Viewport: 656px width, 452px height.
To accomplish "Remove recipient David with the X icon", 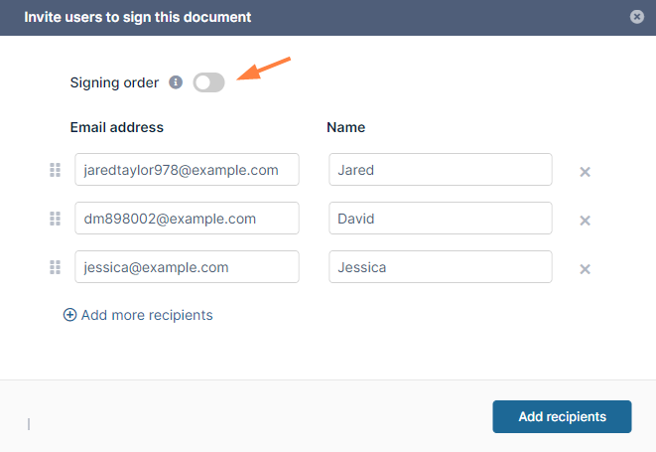I will [585, 220].
